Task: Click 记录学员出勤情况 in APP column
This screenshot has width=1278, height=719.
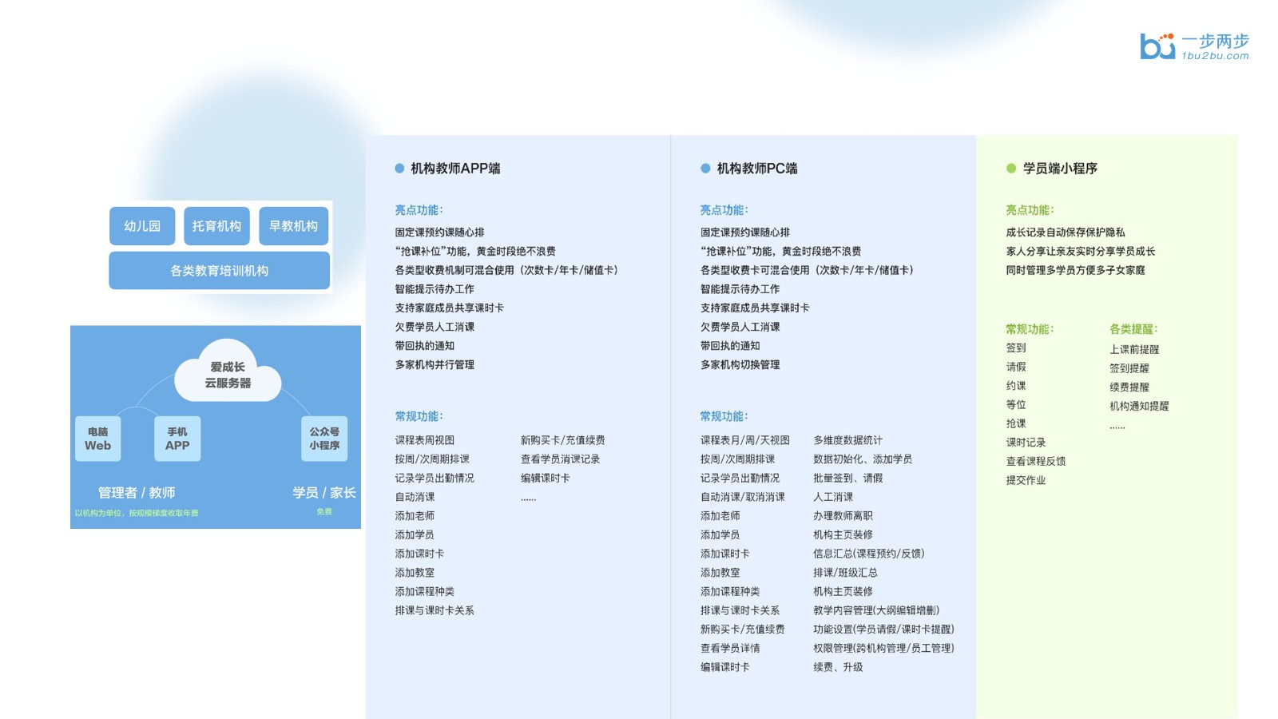Action: (435, 479)
